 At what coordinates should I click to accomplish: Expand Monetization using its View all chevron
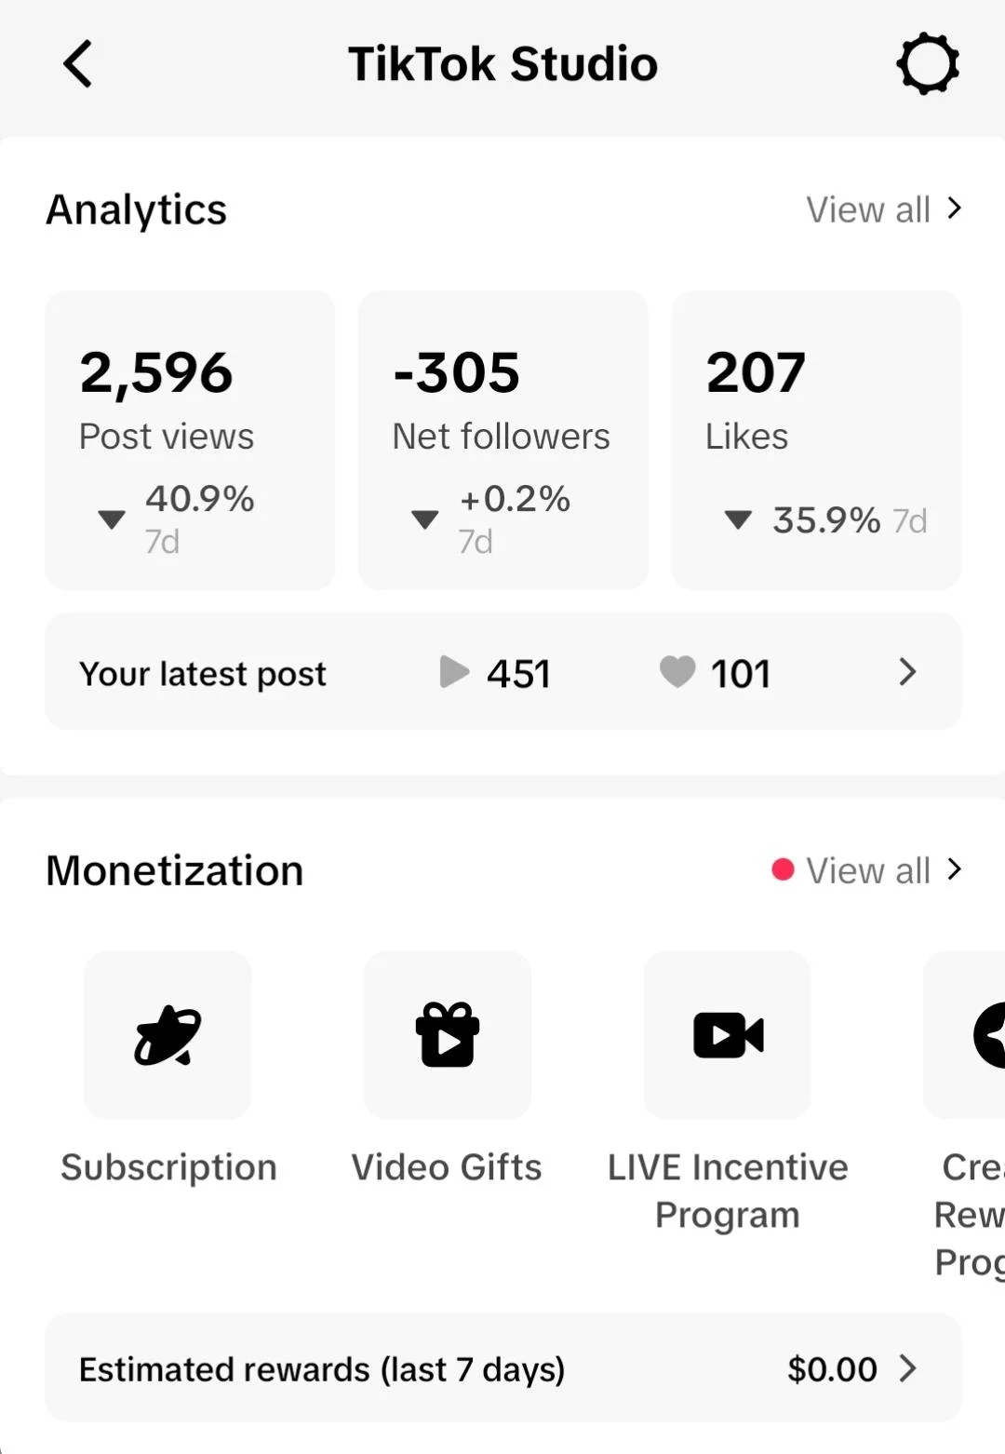point(954,869)
